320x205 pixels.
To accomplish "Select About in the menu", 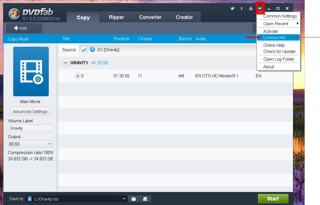I will pyautogui.click(x=278, y=67).
